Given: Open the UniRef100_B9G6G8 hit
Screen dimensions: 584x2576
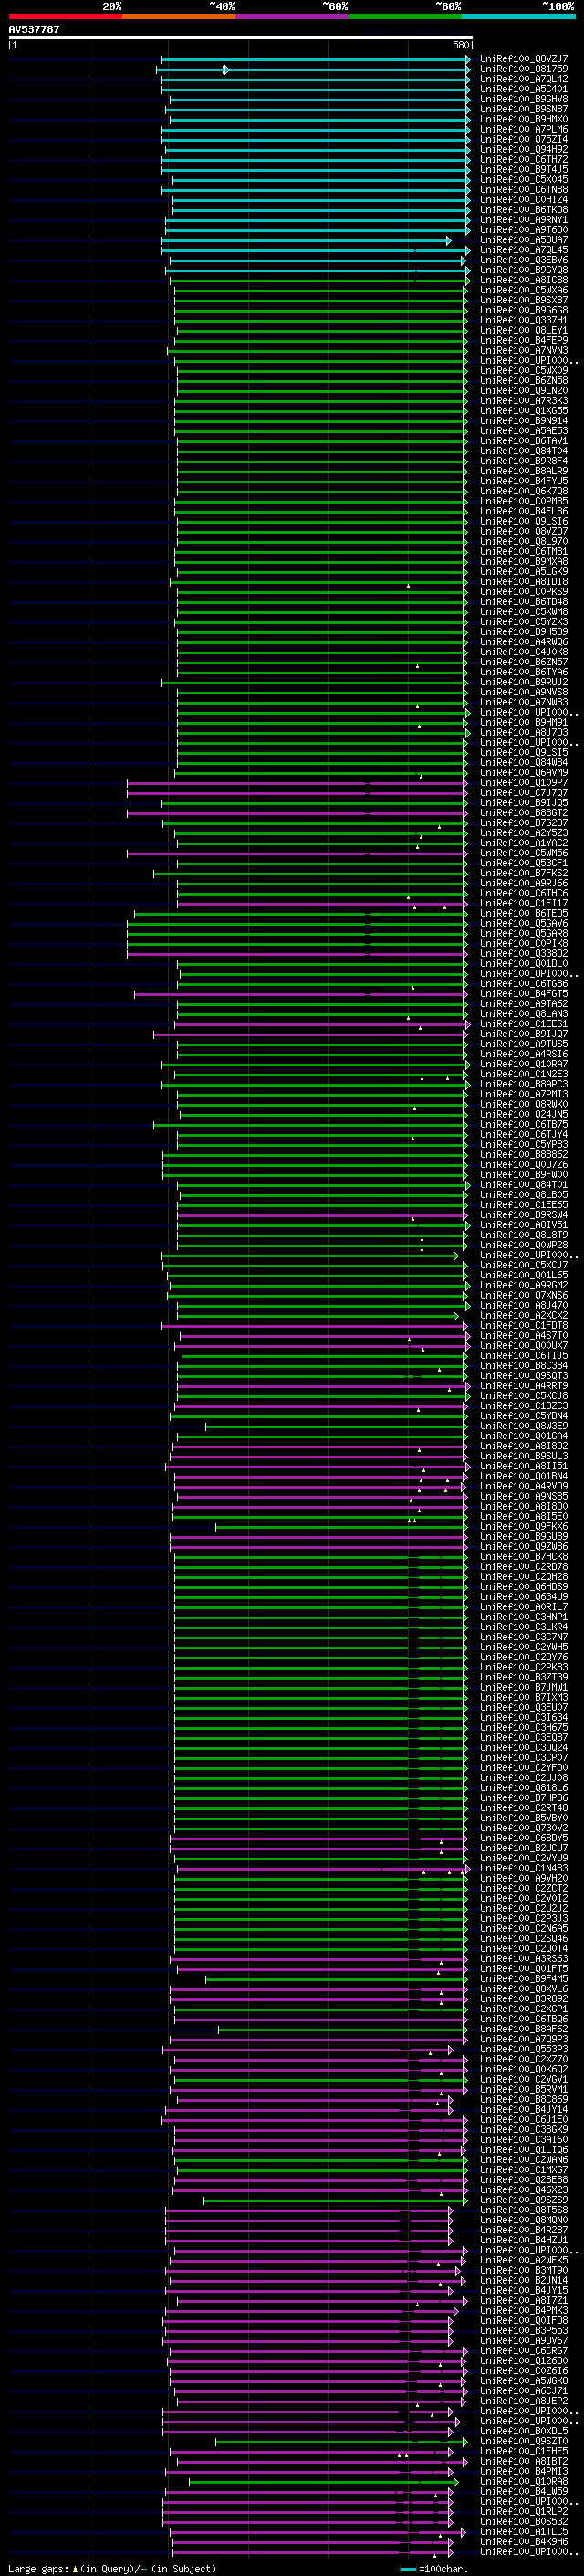Looking at the screenshot, I should click(x=523, y=310).
